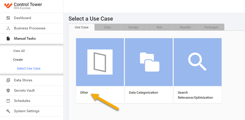Click the Data Stores library icon
245x120 pixels.
pyautogui.click(x=8, y=80)
